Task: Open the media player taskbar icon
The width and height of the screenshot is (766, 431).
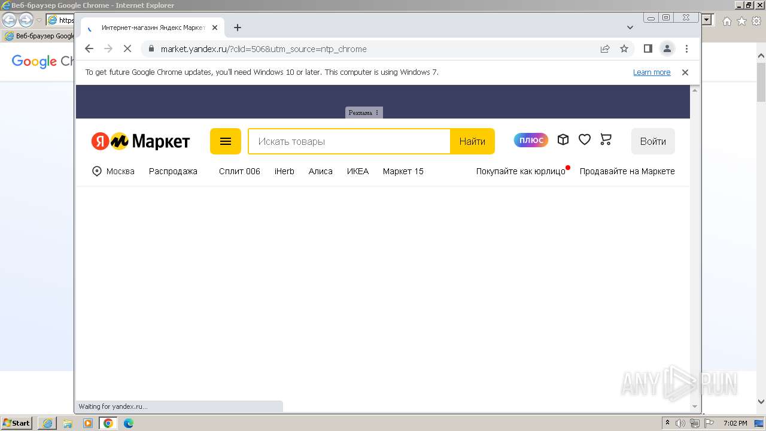Action: [88, 423]
